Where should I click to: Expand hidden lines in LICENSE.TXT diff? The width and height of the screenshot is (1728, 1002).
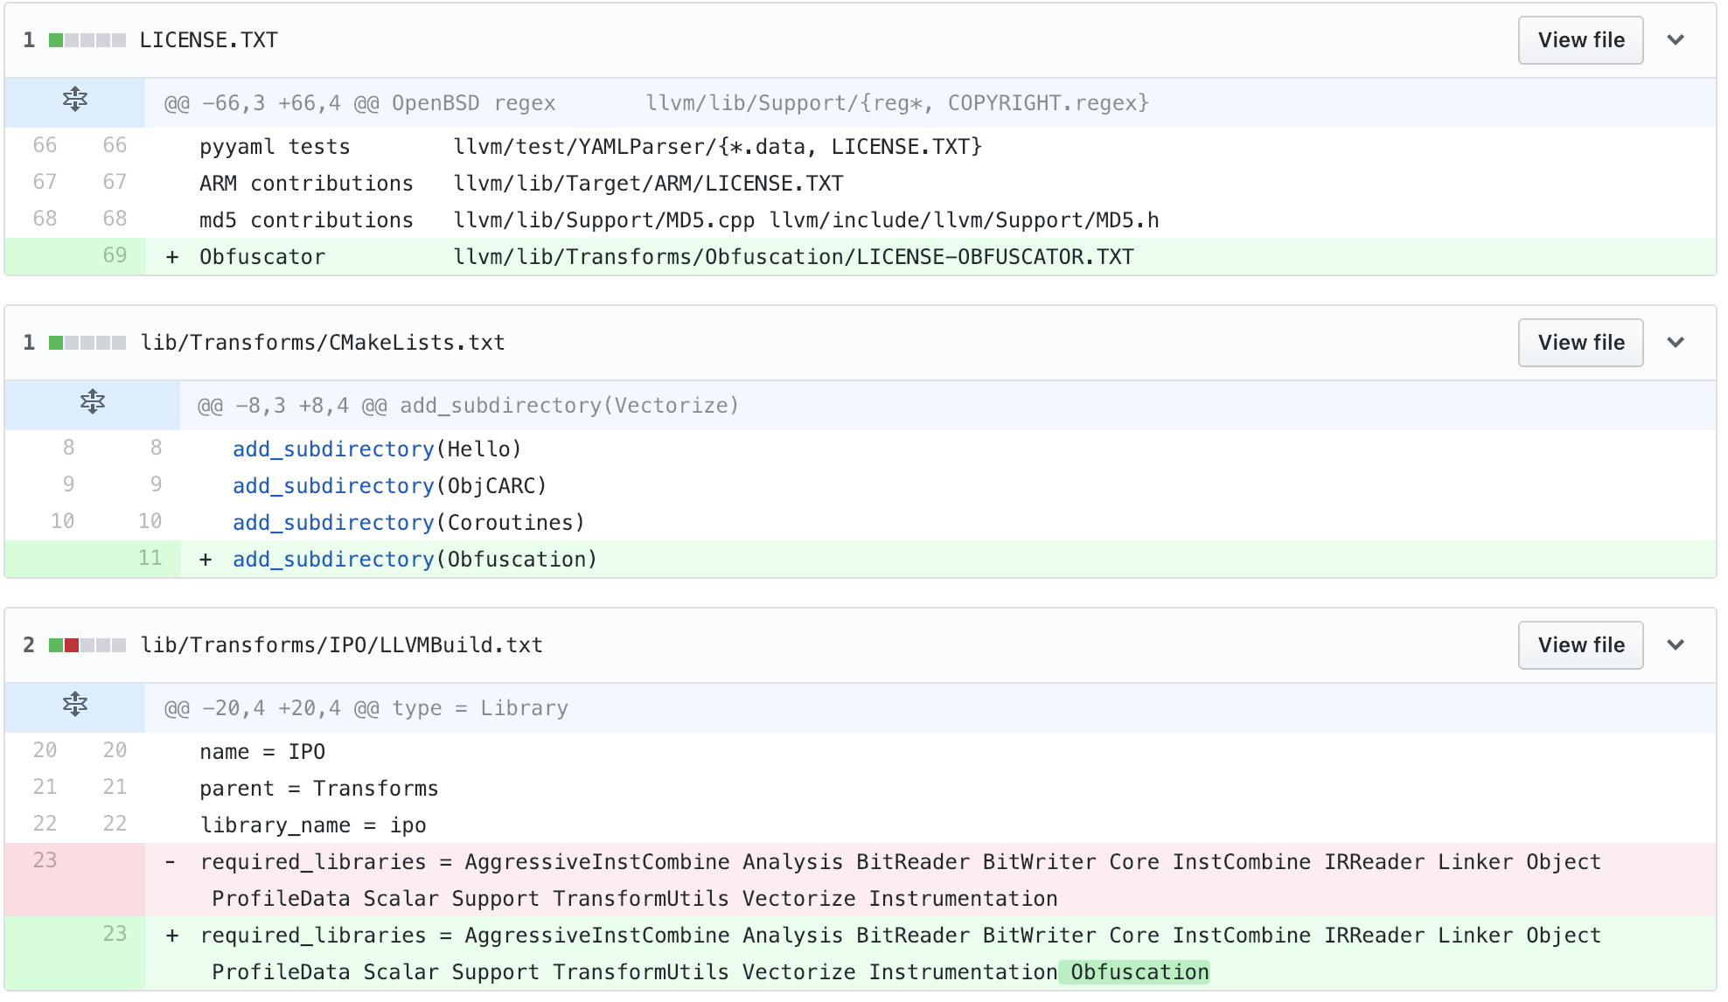click(75, 100)
